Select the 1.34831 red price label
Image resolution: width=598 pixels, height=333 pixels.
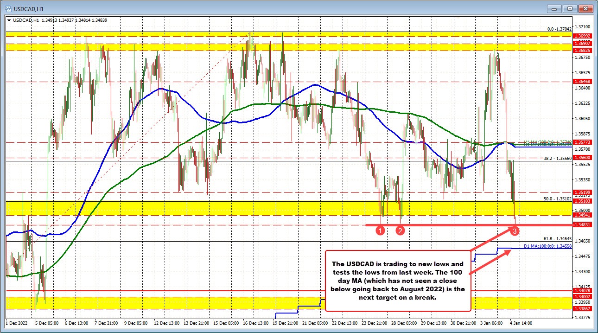coord(582,224)
